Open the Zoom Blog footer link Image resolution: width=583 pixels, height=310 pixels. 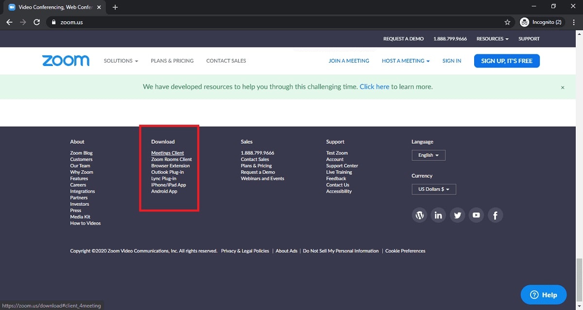pos(81,153)
